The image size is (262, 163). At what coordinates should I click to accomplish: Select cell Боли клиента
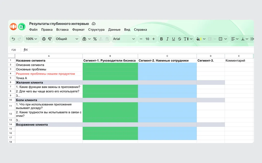(49, 100)
